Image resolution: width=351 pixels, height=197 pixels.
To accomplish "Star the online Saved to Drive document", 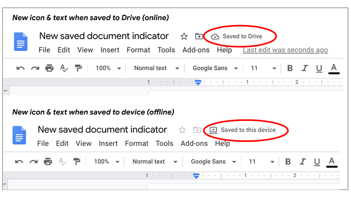I will (184, 36).
